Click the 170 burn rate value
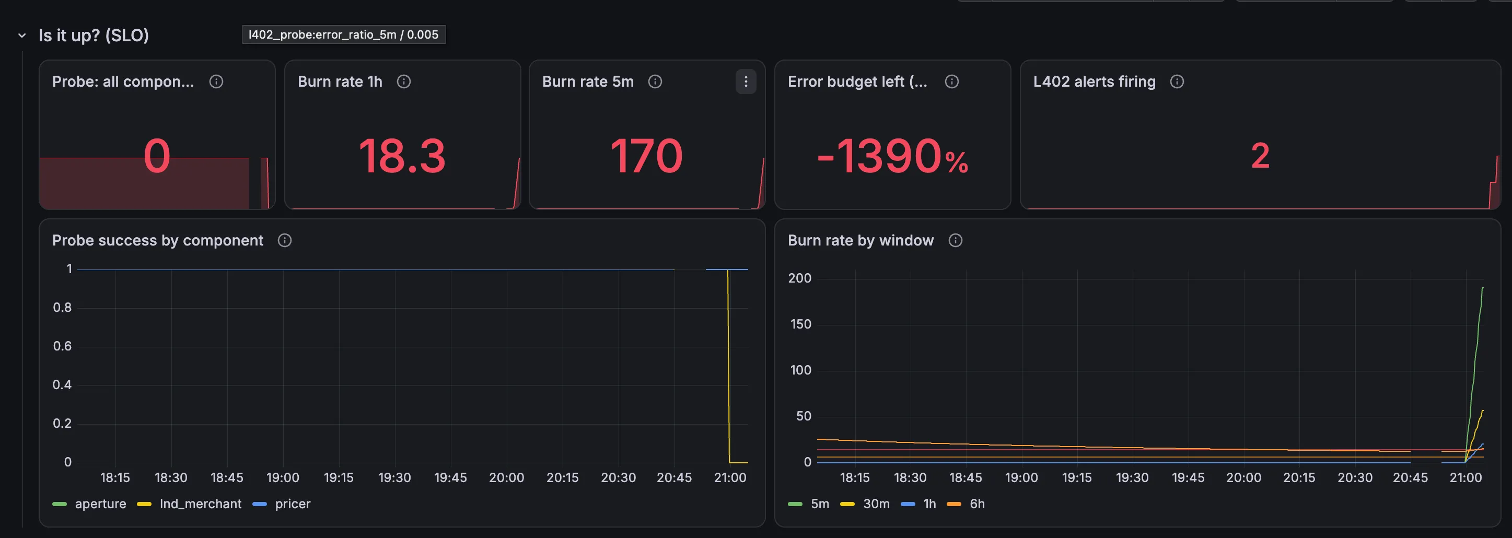 tap(647, 156)
